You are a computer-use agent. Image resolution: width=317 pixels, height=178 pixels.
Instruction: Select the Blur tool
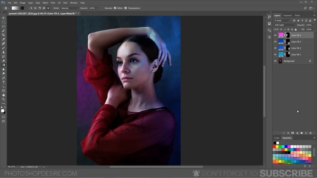tap(3, 69)
